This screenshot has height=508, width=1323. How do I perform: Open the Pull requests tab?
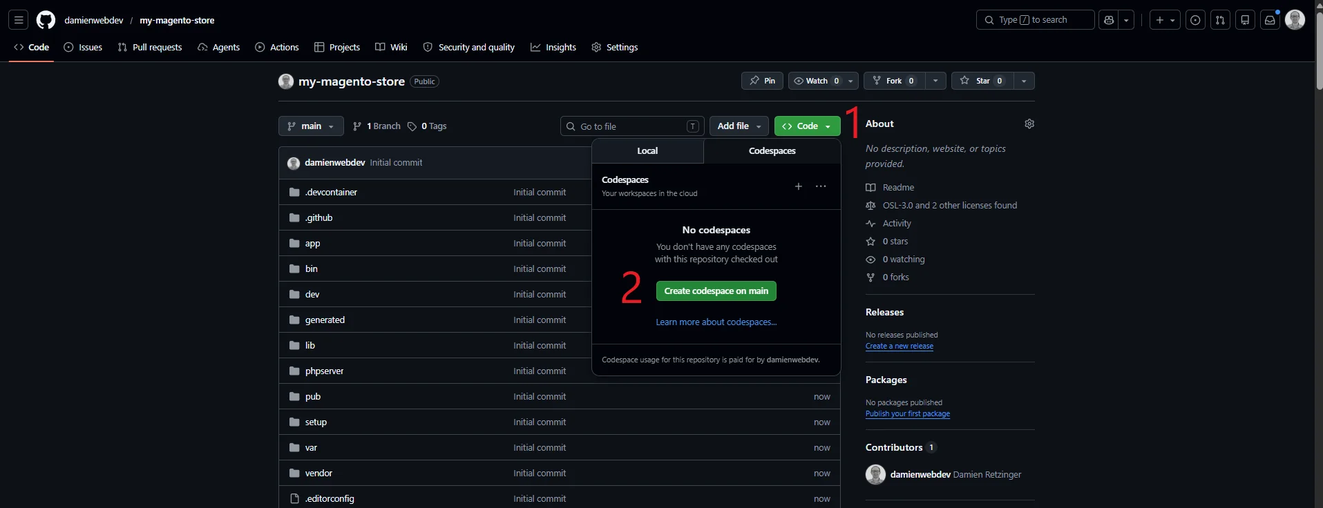point(150,47)
